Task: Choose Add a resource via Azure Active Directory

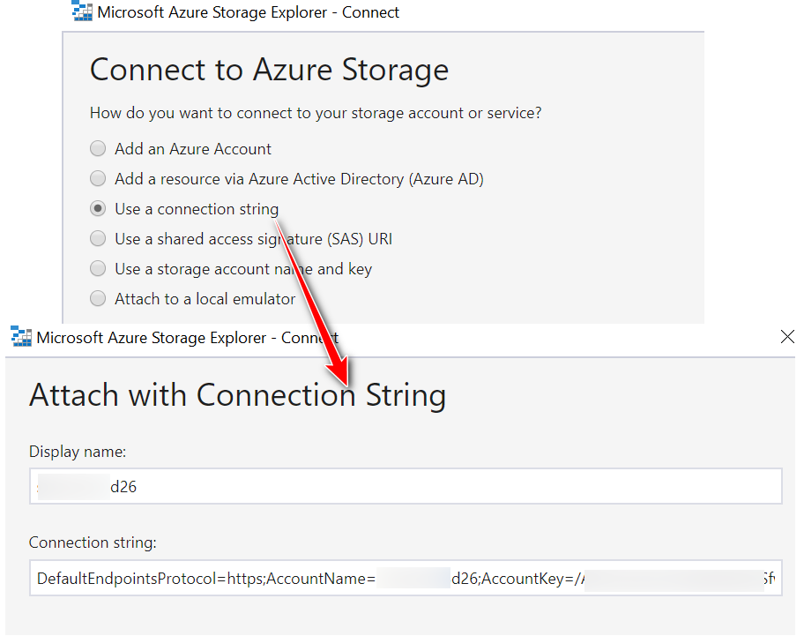Action: (x=98, y=178)
